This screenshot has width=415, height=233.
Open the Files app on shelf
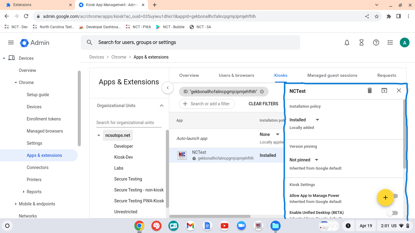click(275, 226)
